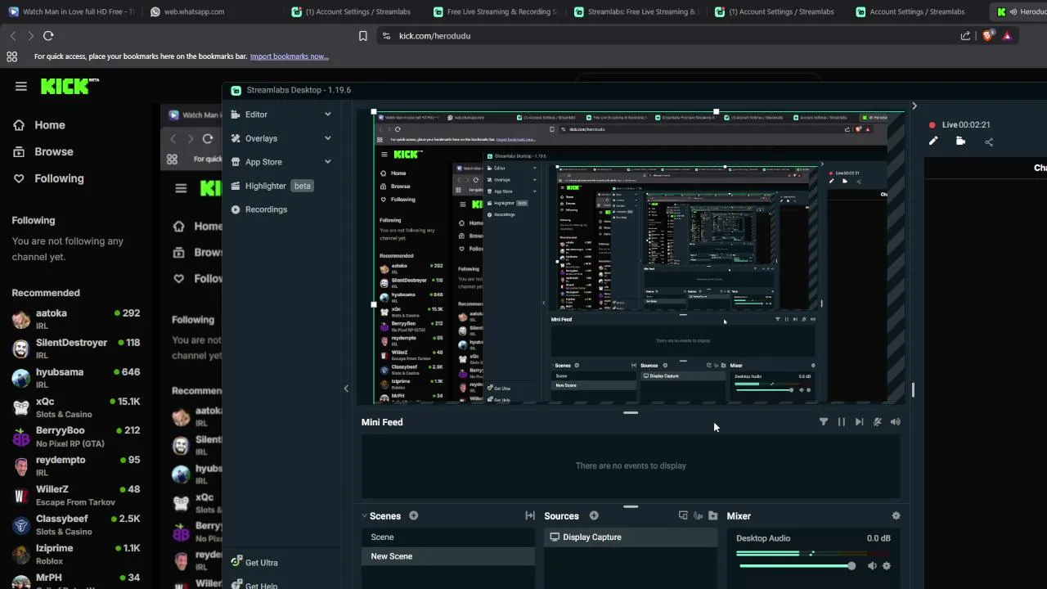1047x589 pixels.
Task: Open Editor in Streamlabs sidebar
Action: pyautogui.click(x=256, y=115)
